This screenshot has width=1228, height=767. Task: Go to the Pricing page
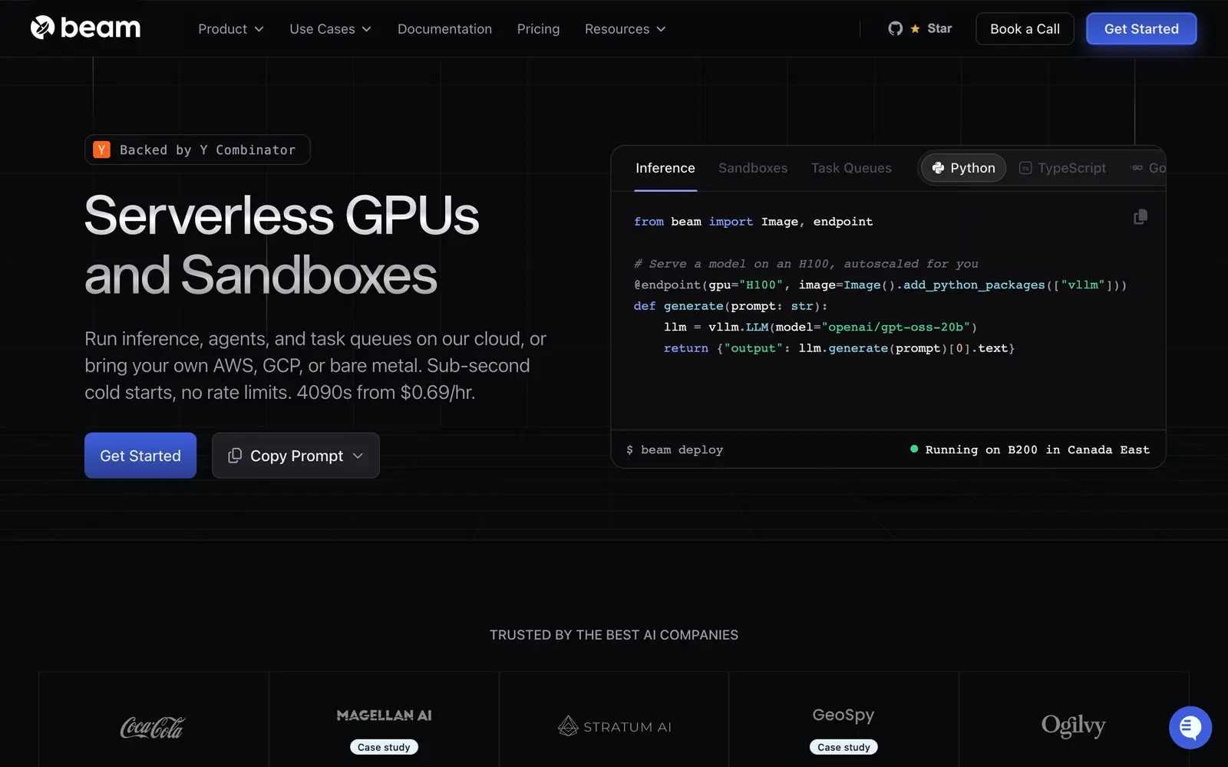[538, 29]
